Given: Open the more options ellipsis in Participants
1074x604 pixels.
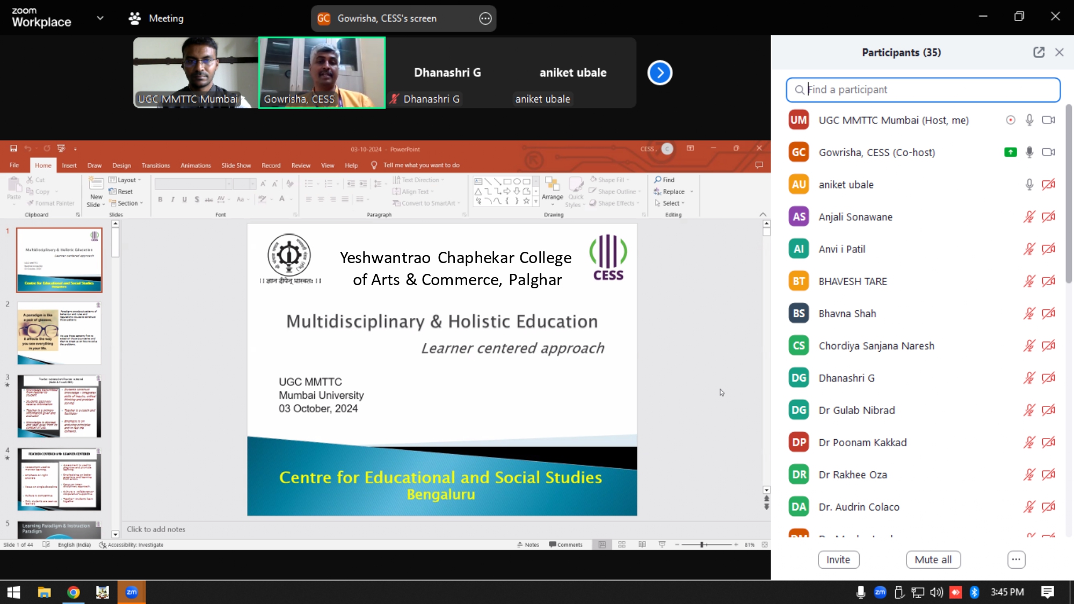Looking at the screenshot, I should click(1016, 559).
